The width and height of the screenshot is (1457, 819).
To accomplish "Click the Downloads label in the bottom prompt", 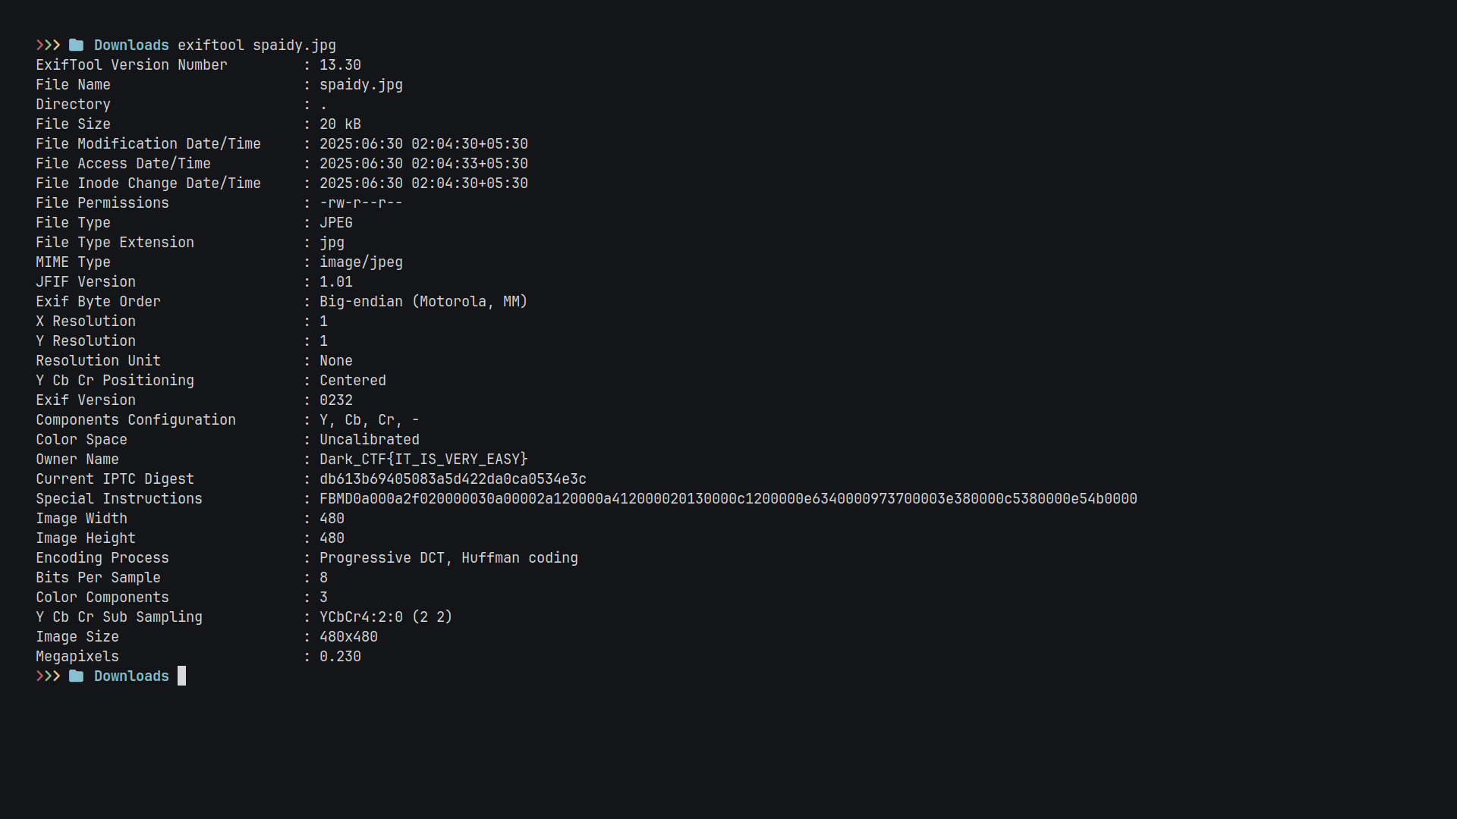I will (131, 676).
